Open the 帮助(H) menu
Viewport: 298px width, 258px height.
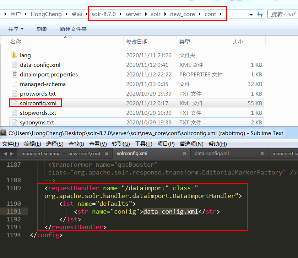click(x=218, y=144)
